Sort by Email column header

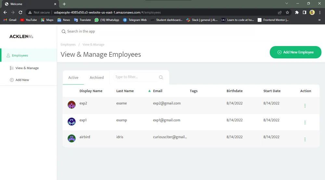[158, 91]
